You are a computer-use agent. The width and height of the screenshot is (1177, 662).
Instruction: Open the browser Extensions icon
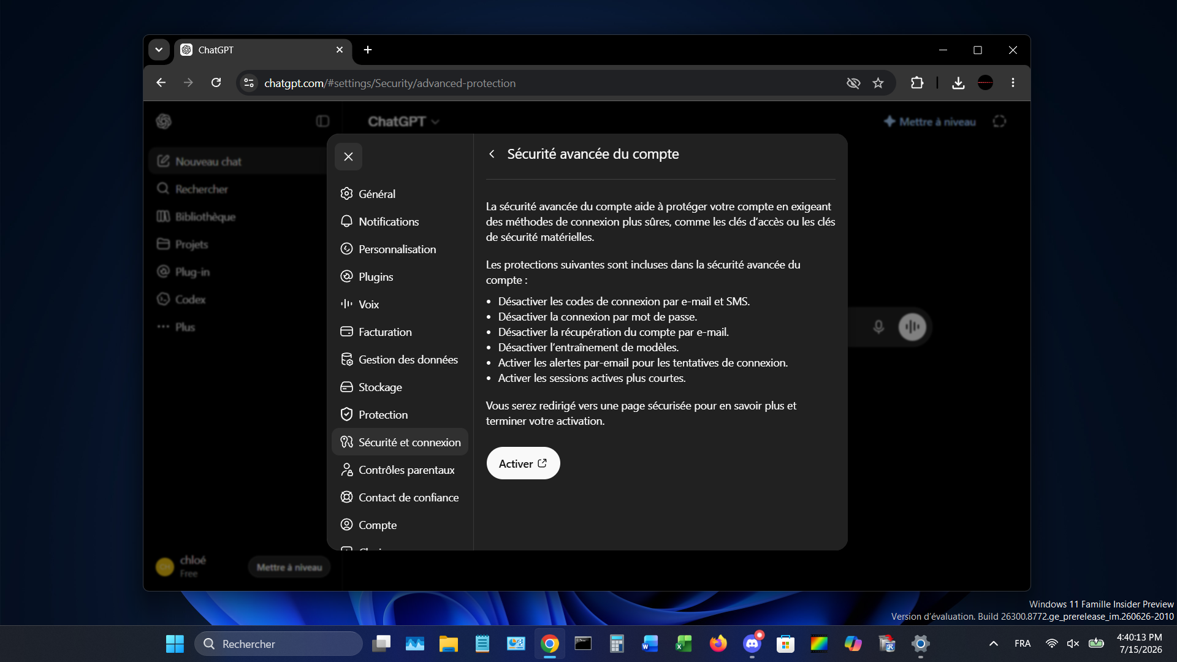[x=917, y=83]
